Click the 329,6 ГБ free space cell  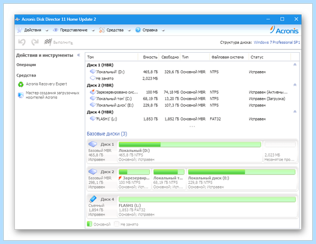tap(172, 72)
